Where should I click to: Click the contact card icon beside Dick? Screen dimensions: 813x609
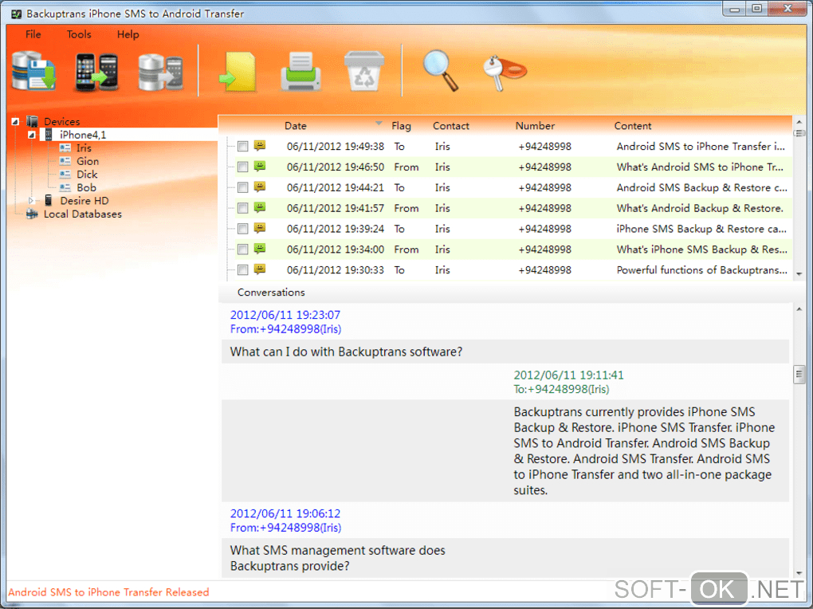pos(65,175)
